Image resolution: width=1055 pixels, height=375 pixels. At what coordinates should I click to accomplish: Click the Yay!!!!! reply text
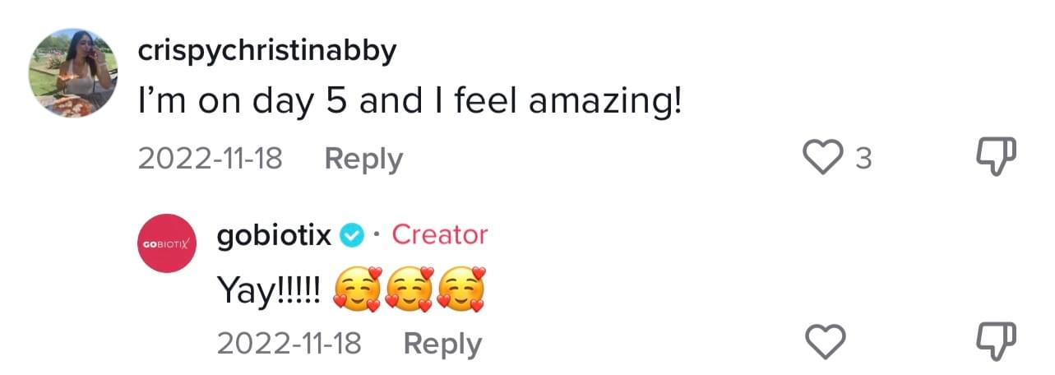point(268,290)
